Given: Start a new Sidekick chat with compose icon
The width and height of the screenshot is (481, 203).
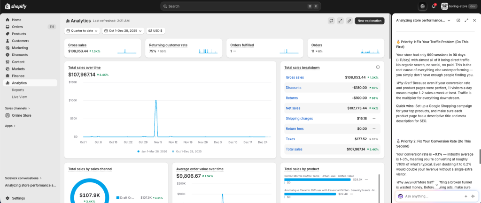Looking at the screenshot, I should (x=458, y=21).
